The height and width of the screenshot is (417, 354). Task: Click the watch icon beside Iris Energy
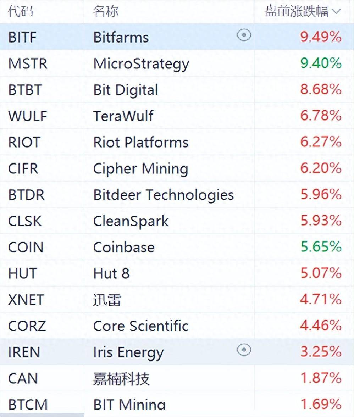(x=244, y=350)
